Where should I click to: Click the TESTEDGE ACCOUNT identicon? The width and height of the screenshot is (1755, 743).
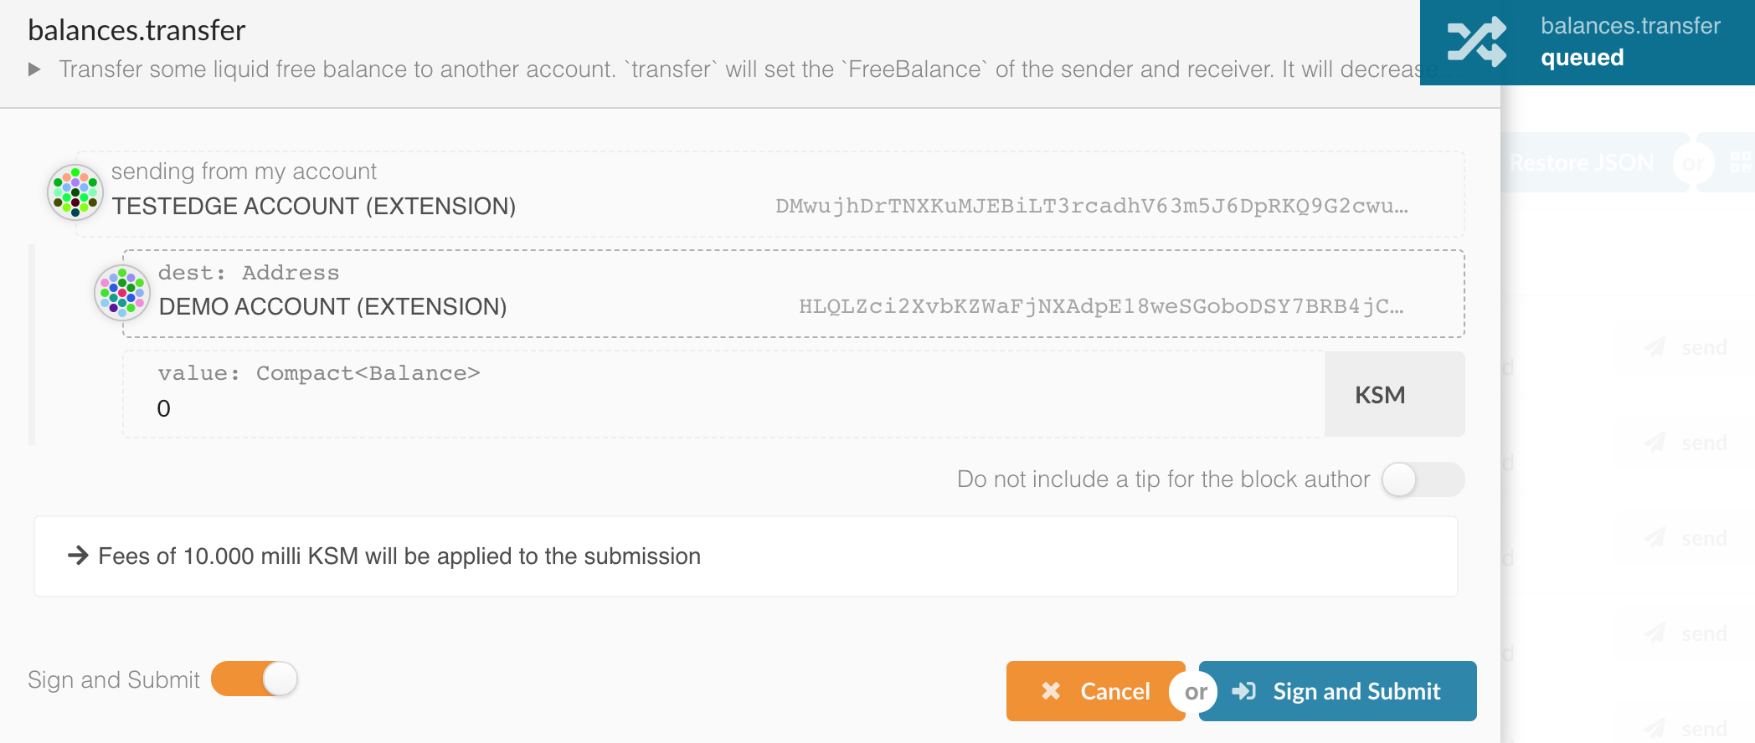click(x=75, y=192)
